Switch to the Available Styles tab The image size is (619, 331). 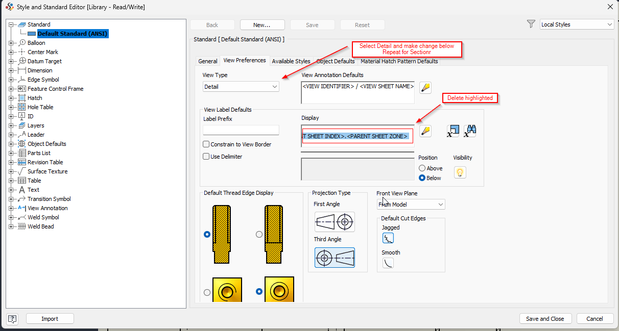[291, 61]
